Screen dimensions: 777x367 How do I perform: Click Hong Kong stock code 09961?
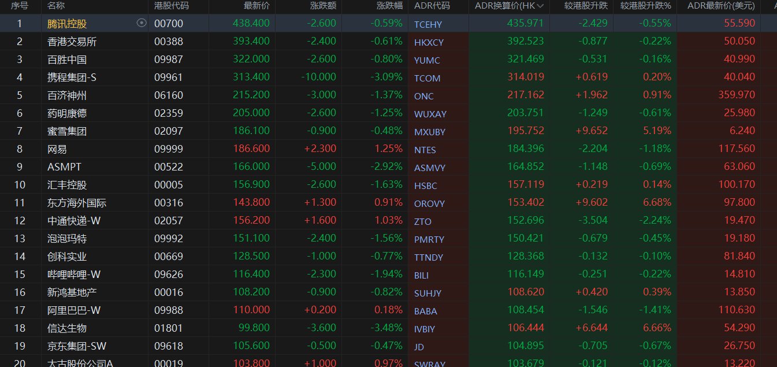click(169, 77)
